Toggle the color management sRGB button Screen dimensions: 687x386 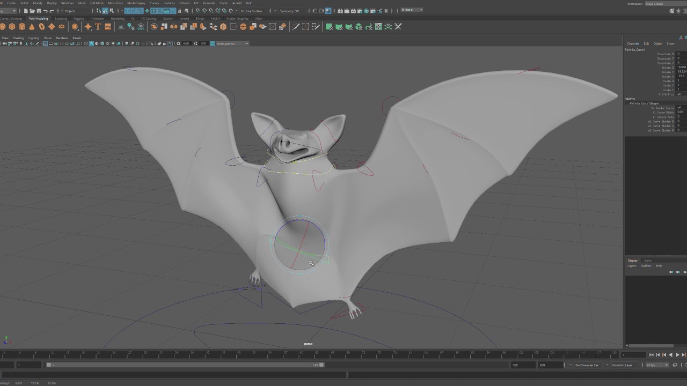(213, 43)
